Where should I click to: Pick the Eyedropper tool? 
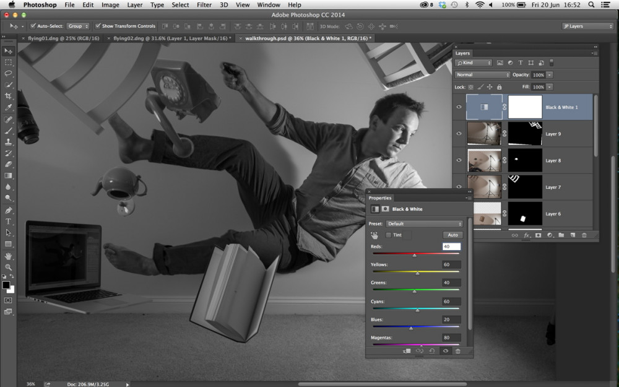click(x=8, y=107)
